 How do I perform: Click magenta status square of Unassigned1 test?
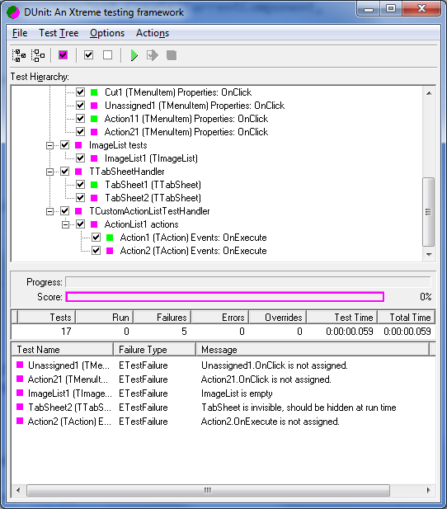94,106
